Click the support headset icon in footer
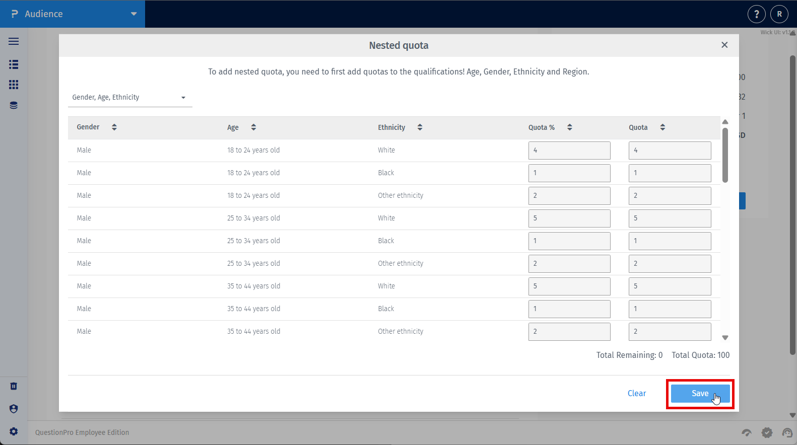The height and width of the screenshot is (445, 797). click(787, 432)
